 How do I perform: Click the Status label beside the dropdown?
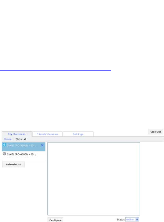click(x=121, y=219)
